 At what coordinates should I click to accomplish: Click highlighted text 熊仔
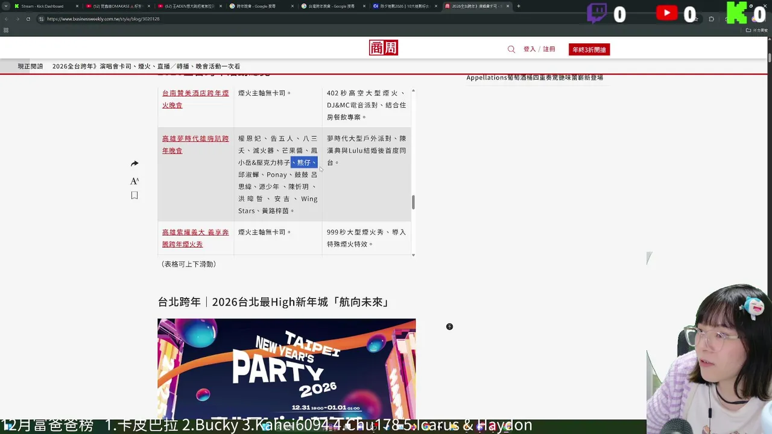click(x=304, y=163)
